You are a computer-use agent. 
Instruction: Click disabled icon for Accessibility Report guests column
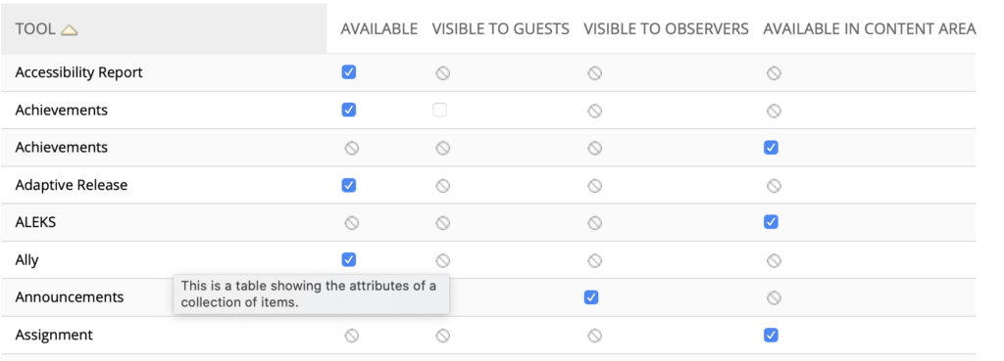click(x=442, y=72)
